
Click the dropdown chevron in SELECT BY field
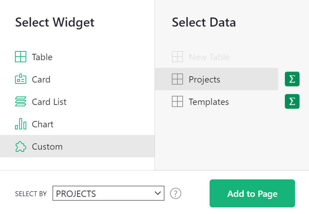click(157, 193)
